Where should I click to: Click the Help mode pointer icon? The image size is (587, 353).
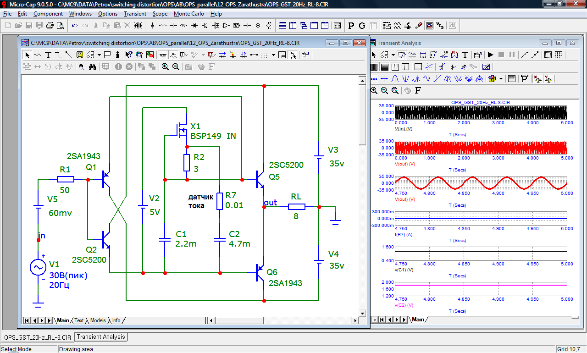click(x=128, y=55)
